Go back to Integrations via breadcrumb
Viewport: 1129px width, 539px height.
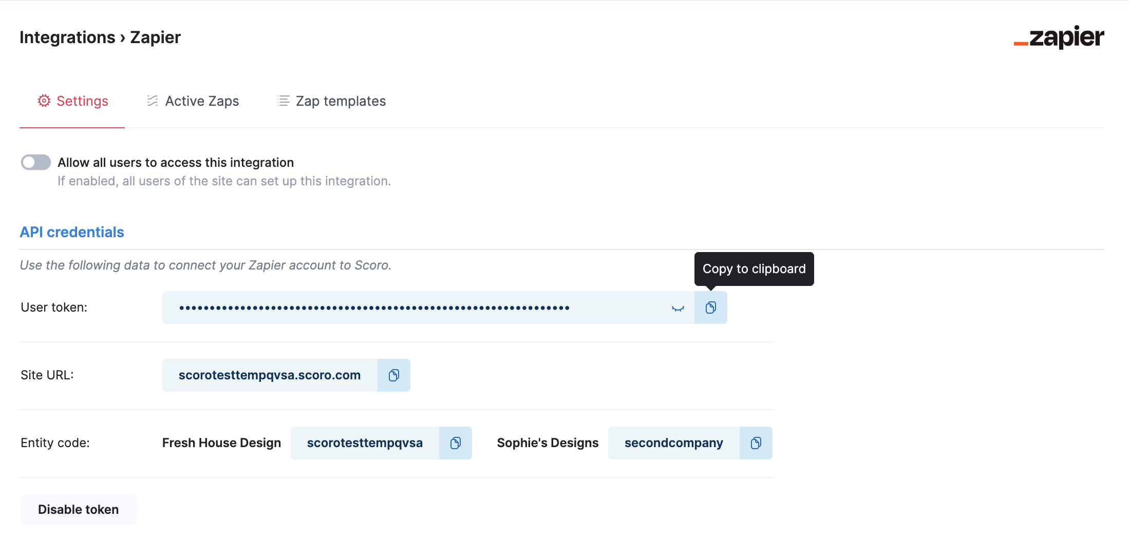pos(67,37)
